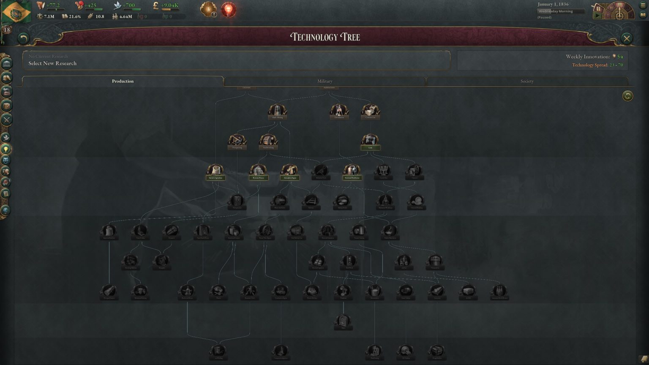Screen dimensions: 649x365
Task: Reset tech tree view with refresh icon
Action: coord(627,96)
